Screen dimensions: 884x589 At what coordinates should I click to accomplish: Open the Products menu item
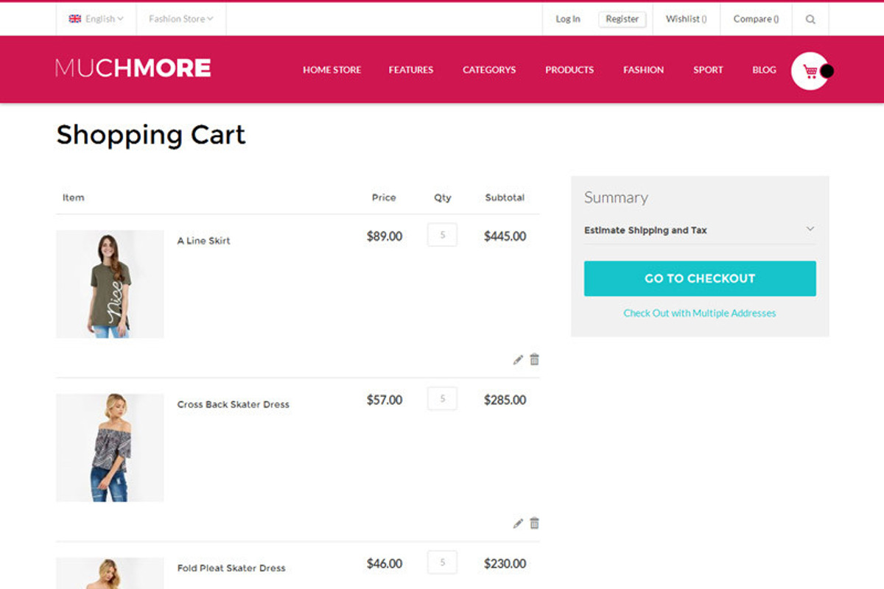coord(569,70)
